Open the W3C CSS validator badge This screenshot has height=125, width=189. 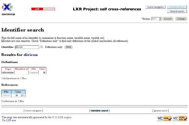pos(164,118)
